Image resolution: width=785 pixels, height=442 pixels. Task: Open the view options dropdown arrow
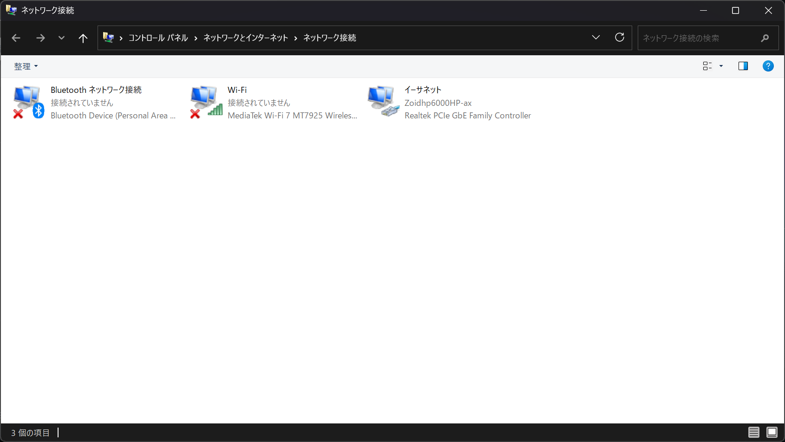coord(721,66)
